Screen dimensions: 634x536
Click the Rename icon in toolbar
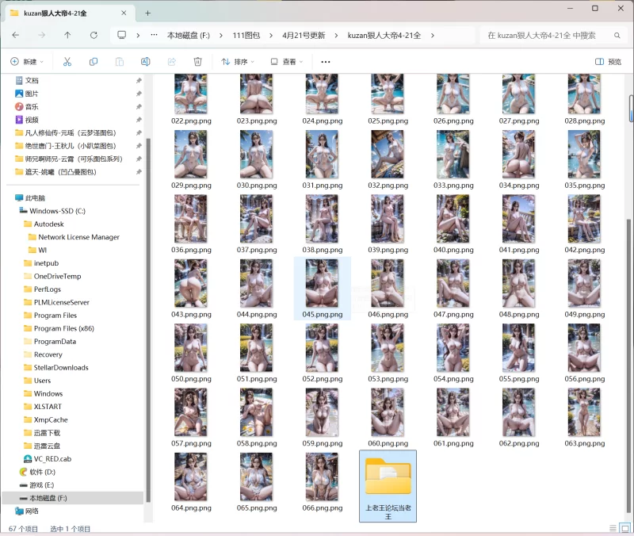tap(145, 62)
